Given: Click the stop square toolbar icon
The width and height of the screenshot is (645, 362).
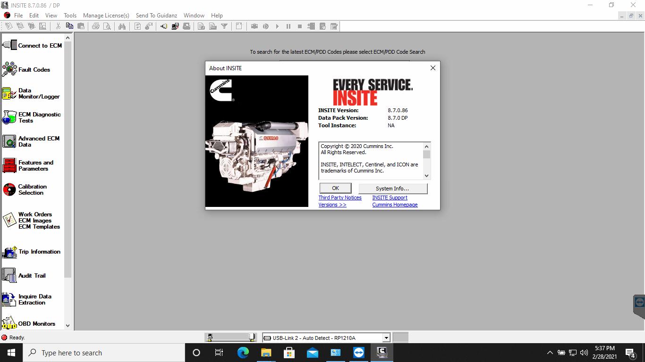Looking at the screenshot, I should 300,26.
